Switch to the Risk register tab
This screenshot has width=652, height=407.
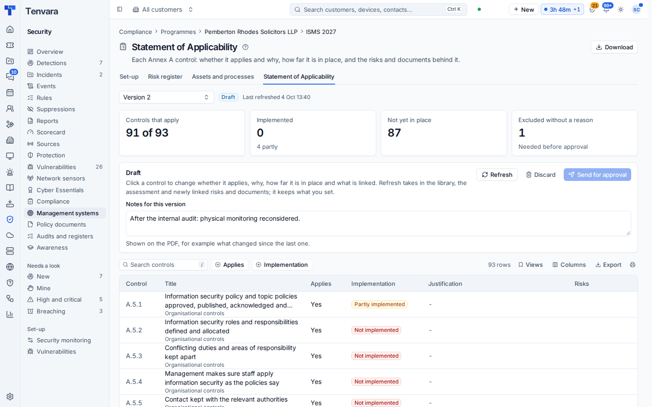[x=165, y=77]
